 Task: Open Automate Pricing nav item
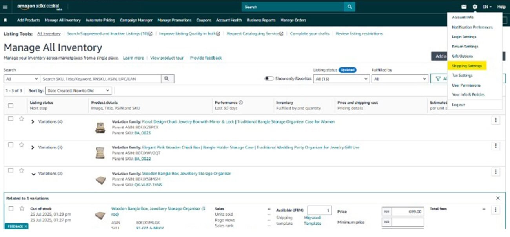pos(100,20)
